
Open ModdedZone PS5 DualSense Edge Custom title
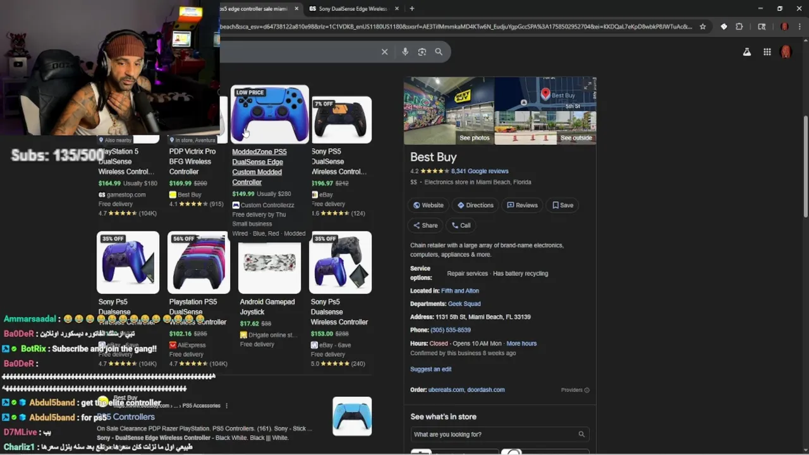[259, 167]
